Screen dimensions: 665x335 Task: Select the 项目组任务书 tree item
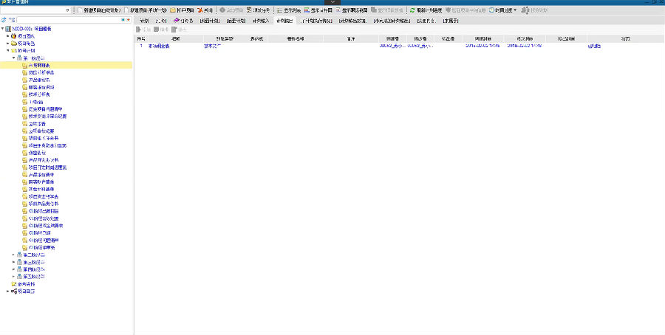click(44, 138)
